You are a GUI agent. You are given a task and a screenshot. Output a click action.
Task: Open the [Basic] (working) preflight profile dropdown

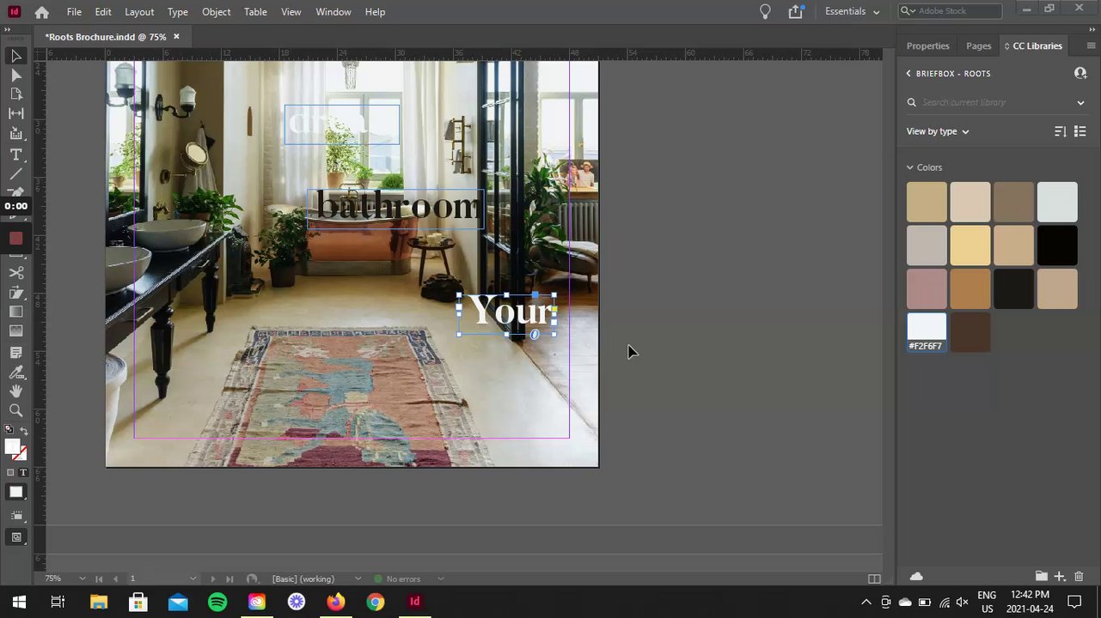[358, 579]
